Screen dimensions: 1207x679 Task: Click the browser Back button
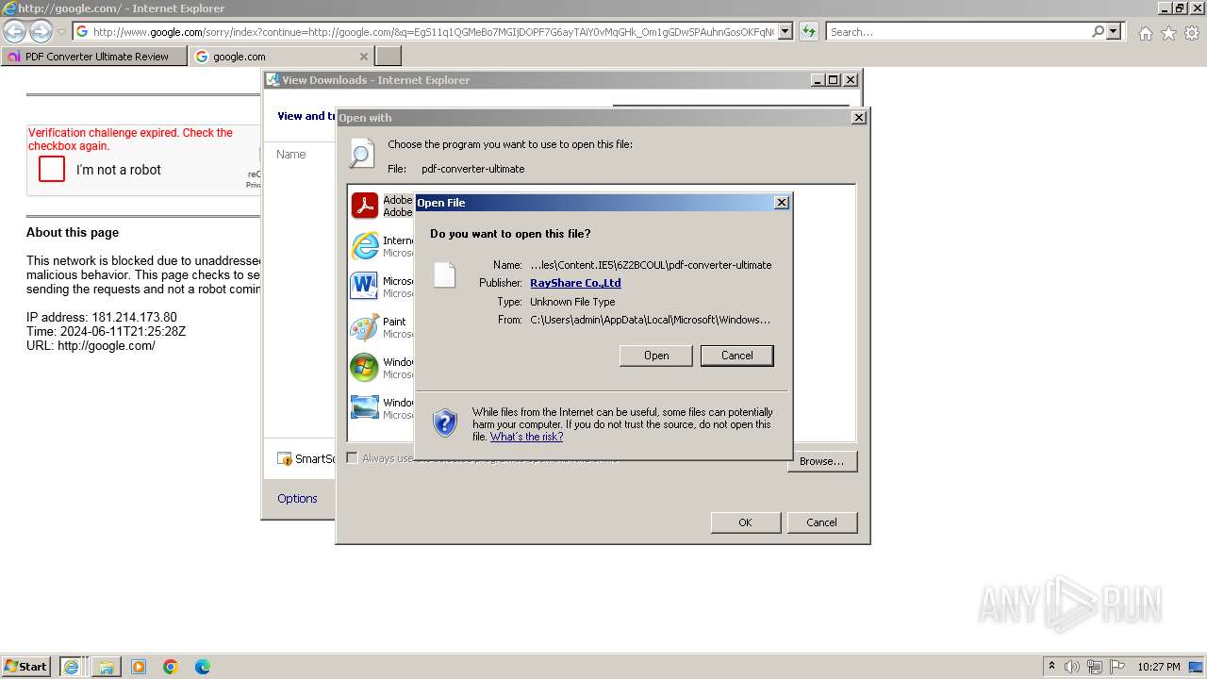click(x=14, y=32)
